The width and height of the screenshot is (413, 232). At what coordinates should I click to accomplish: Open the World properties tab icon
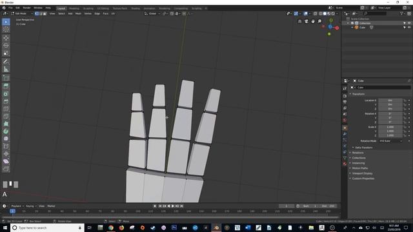(345, 121)
